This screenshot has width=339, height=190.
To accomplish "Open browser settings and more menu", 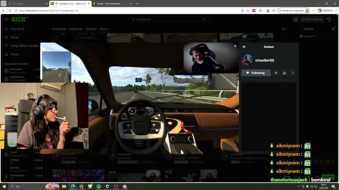I will pos(313,11).
